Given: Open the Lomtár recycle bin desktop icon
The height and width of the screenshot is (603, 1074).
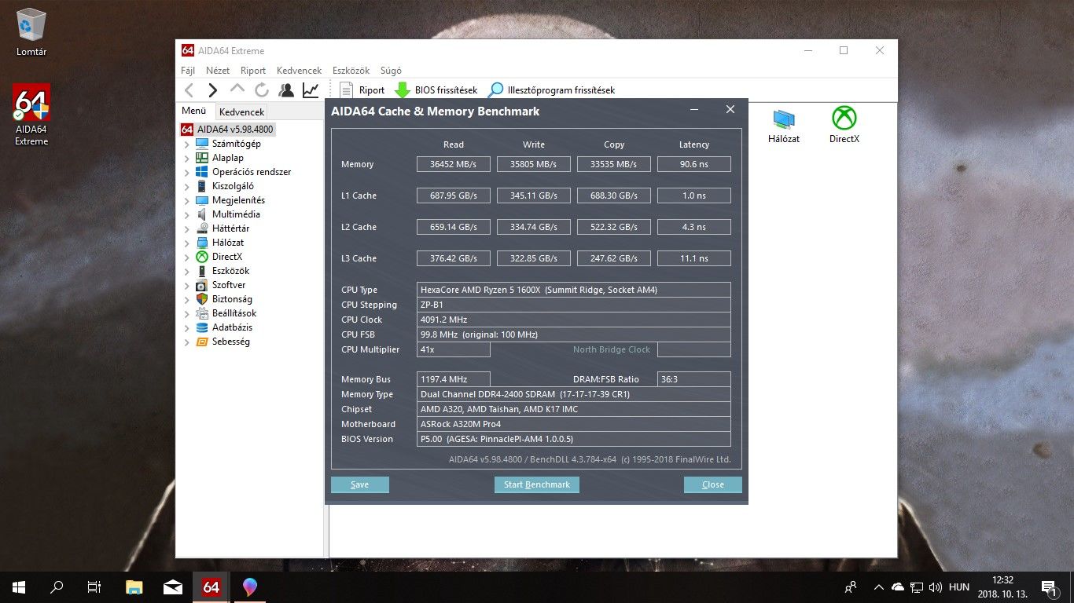Looking at the screenshot, I should tap(31, 32).
